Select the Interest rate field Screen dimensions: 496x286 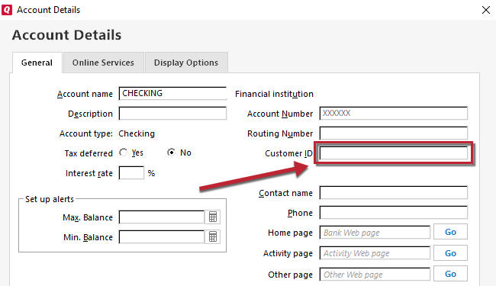pos(131,173)
